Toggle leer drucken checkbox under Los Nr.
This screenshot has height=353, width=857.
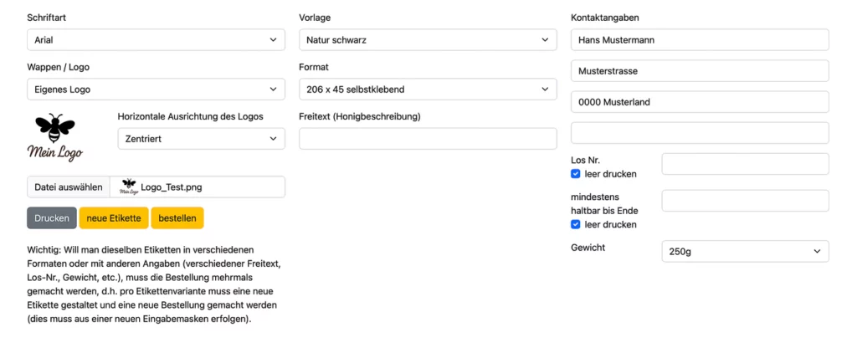pyautogui.click(x=575, y=174)
